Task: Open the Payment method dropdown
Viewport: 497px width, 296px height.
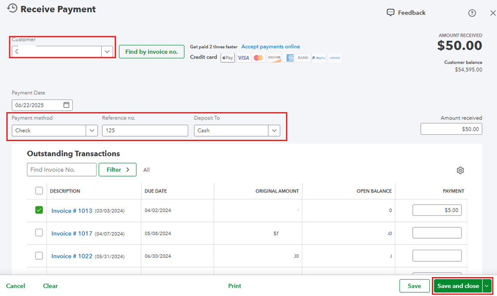Action: click(x=92, y=130)
